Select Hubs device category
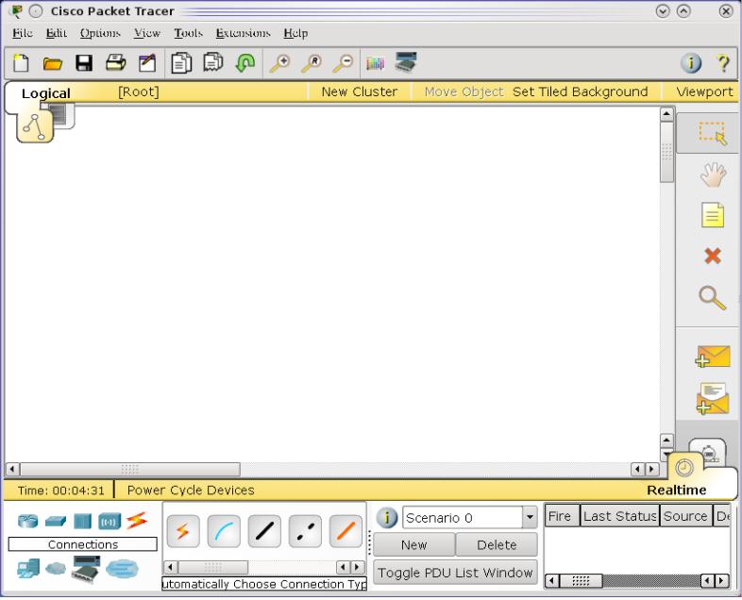This screenshot has height=600, width=742. click(x=82, y=521)
